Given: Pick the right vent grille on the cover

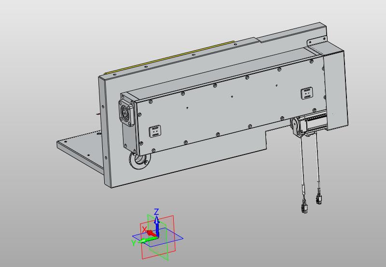Looking at the screenshot, I should 307,93.
